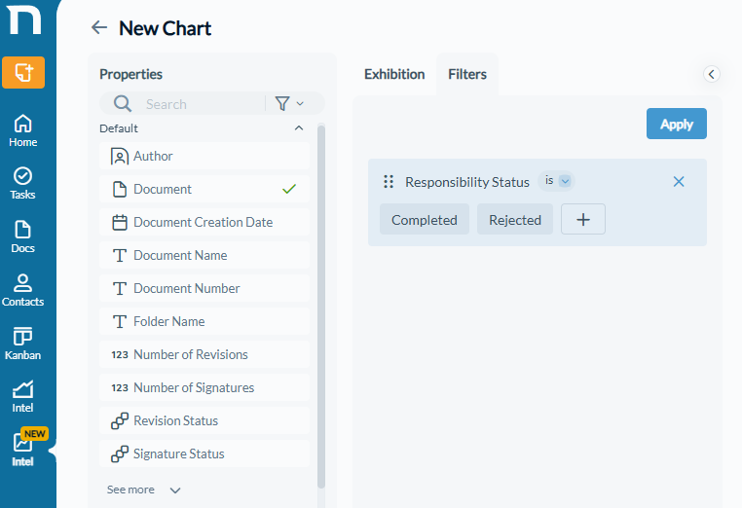Click the orange new document icon
742x508 pixels.
23,72
